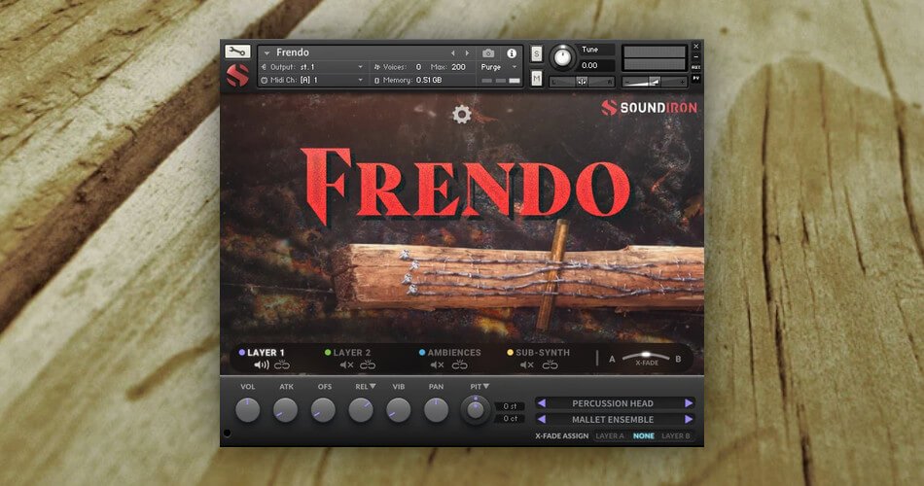Click the output level meter display
The height and width of the screenshot is (486, 924).
pyautogui.click(x=655, y=58)
